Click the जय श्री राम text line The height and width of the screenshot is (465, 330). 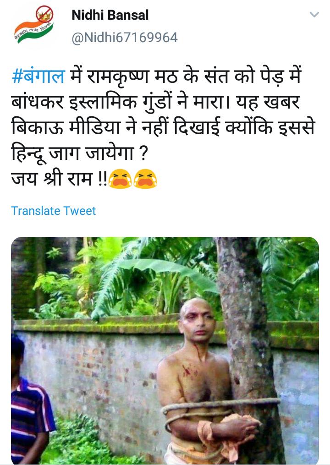coord(59,179)
